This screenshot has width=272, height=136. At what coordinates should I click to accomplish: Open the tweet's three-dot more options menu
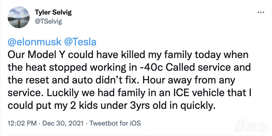260,12
